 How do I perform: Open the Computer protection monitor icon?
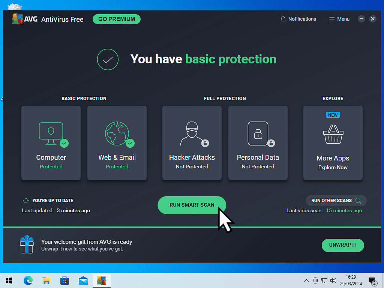pyautogui.click(x=51, y=133)
